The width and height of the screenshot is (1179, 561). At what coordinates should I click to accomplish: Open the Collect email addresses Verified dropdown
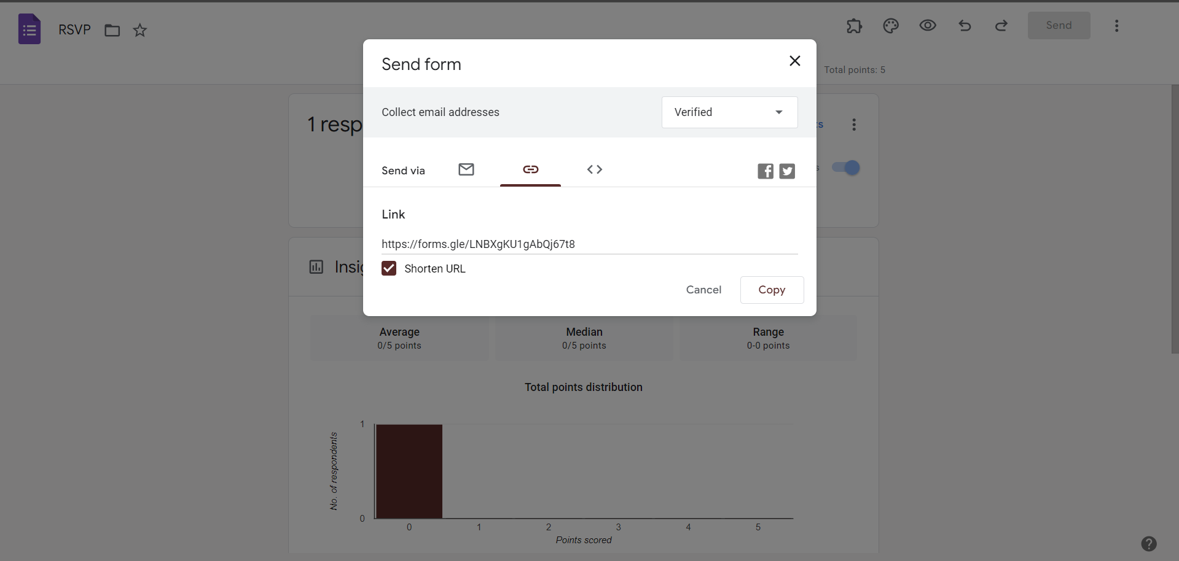pyautogui.click(x=730, y=112)
